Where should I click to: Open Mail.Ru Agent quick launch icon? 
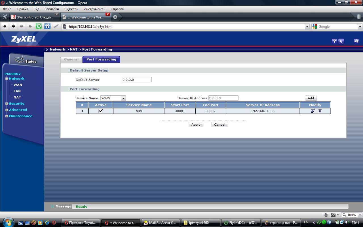click(x=34, y=223)
